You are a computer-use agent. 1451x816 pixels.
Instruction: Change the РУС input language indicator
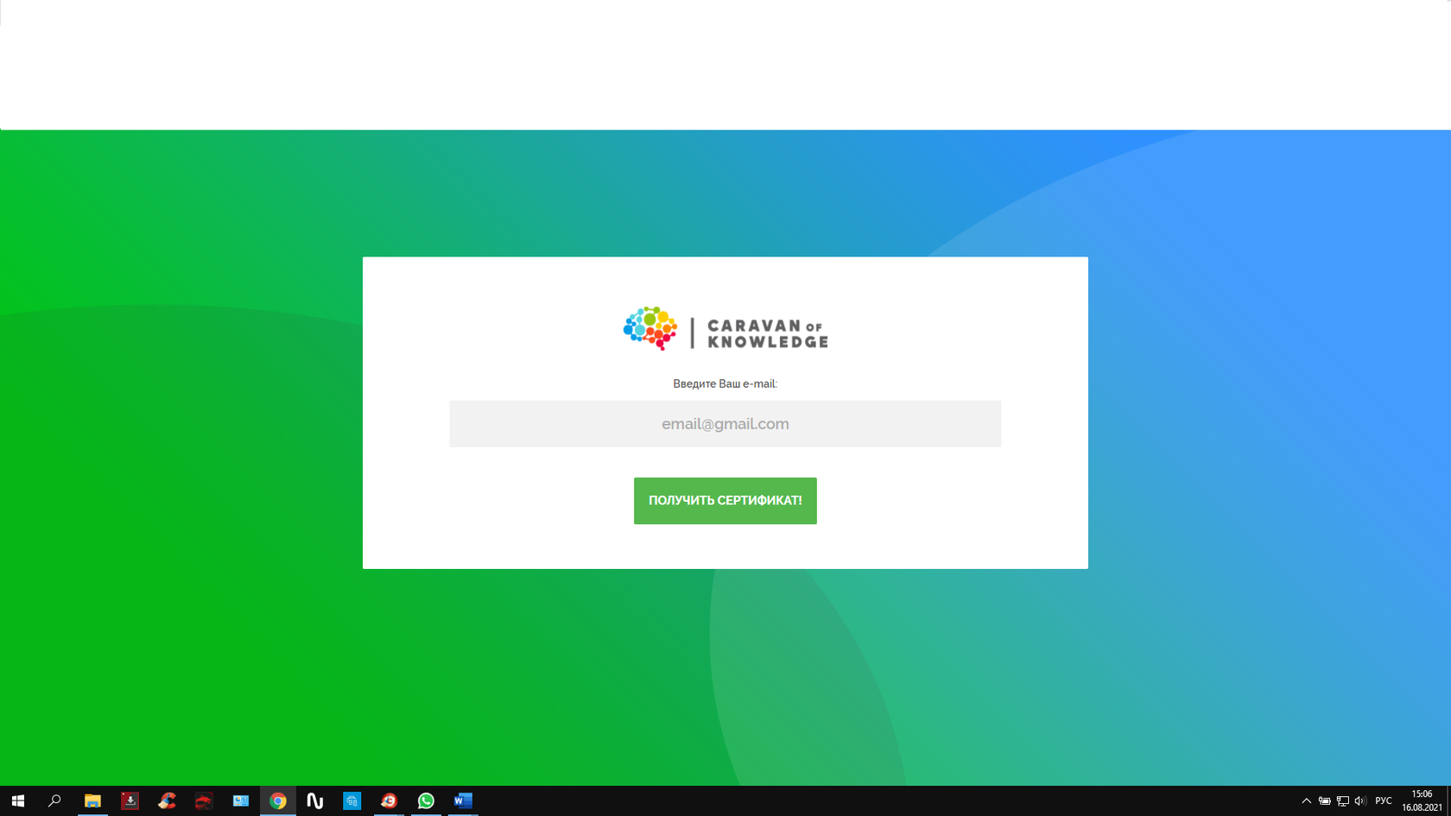1384,800
